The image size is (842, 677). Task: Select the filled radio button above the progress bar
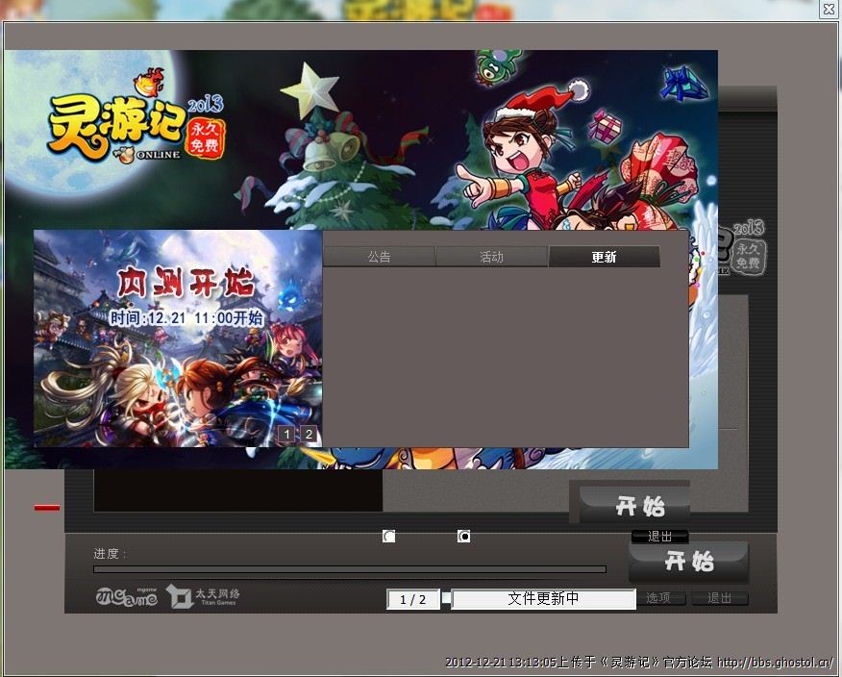(x=464, y=537)
